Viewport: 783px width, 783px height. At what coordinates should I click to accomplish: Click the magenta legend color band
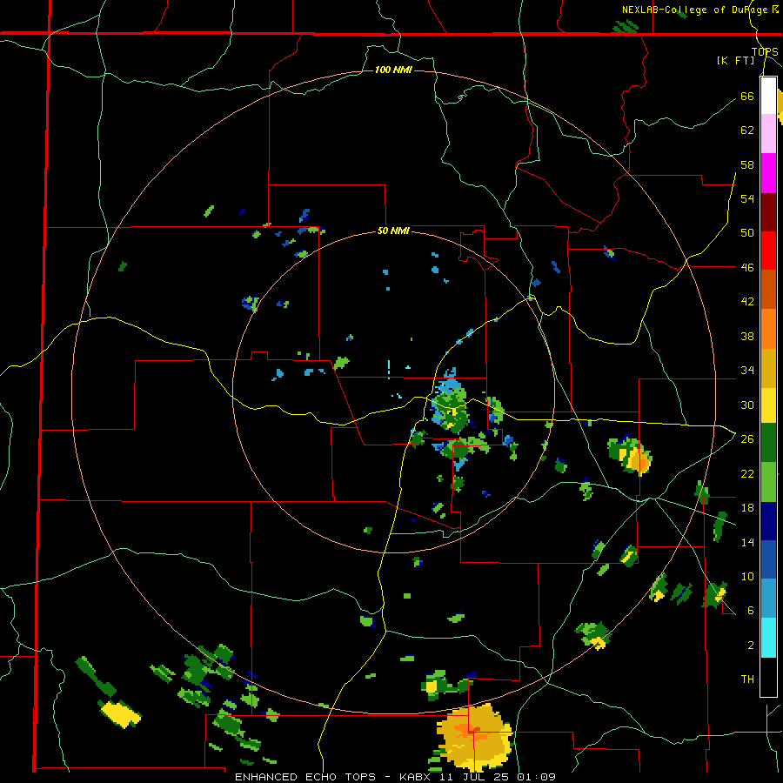768,173
